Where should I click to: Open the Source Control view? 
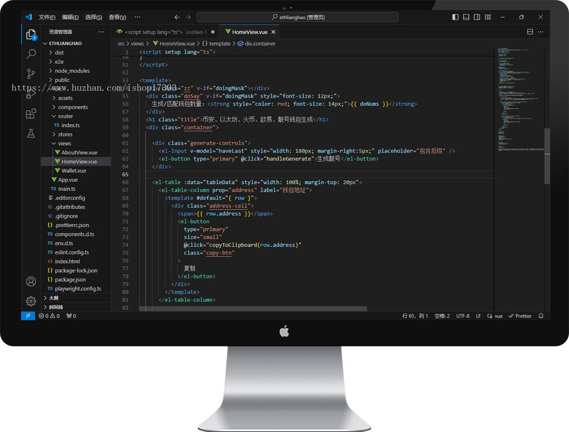(x=31, y=74)
